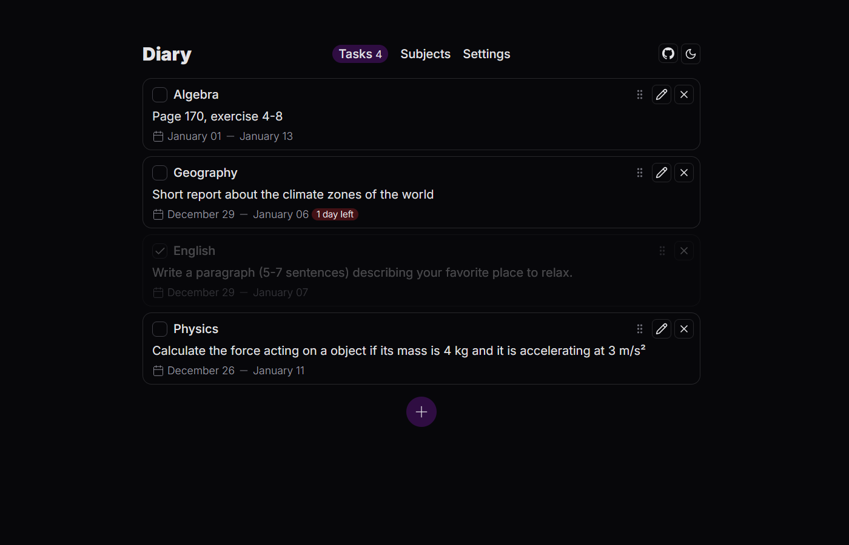Viewport: 849px width, 545px height.
Task: Select the Tasks navigation item
Action: click(x=360, y=54)
